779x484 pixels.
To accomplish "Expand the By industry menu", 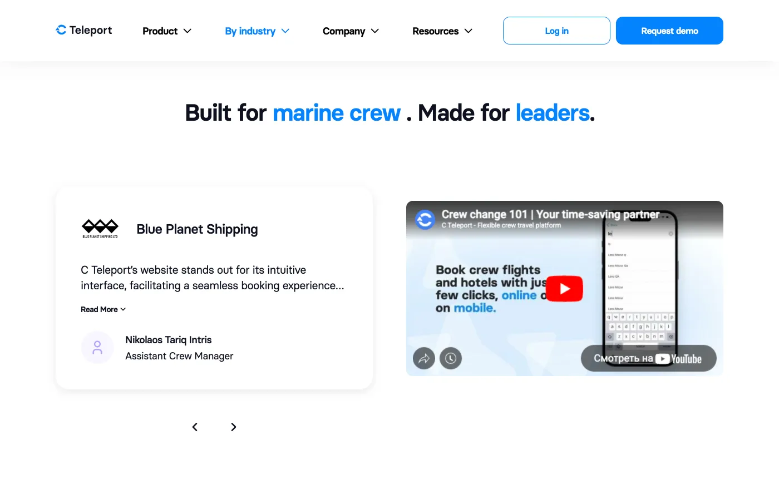I will point(257,31).
